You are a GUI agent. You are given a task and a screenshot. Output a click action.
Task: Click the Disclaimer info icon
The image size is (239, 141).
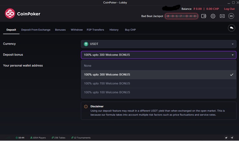[86, 107]
